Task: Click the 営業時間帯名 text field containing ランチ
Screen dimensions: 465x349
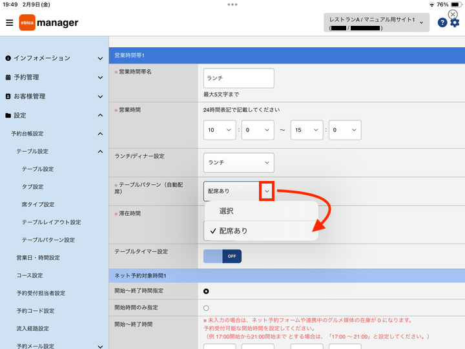Action: pyautogui.click(x=239, y=78)
